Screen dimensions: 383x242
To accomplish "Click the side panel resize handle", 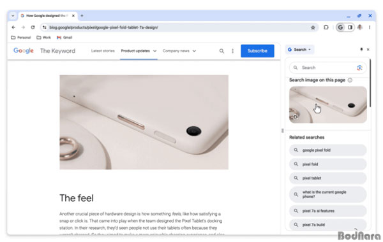I will coord(282,131).
